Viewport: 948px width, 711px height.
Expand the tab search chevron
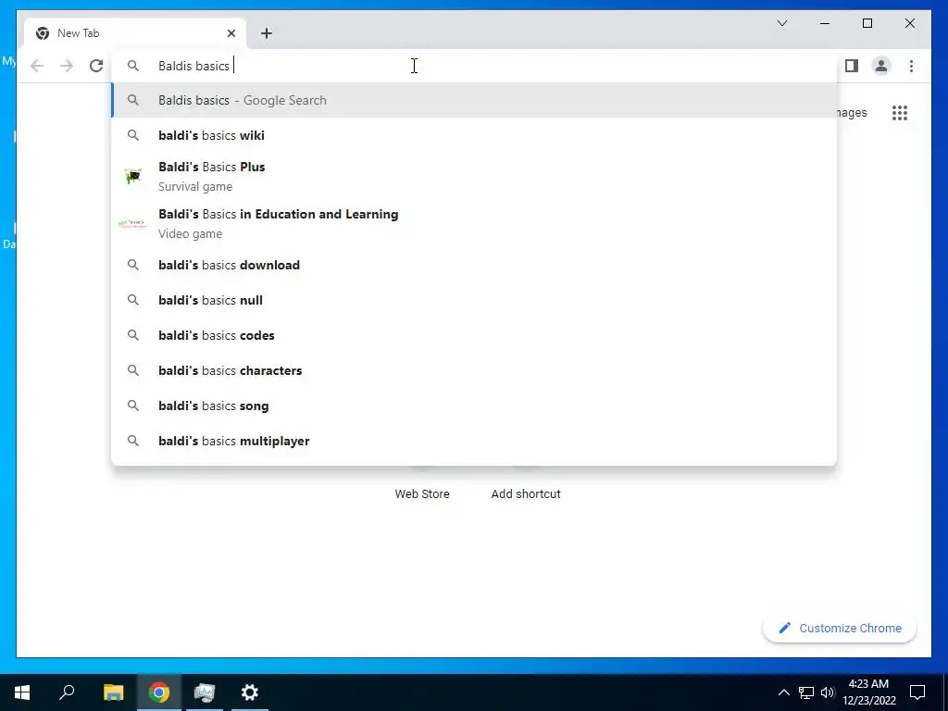[781, 23]
